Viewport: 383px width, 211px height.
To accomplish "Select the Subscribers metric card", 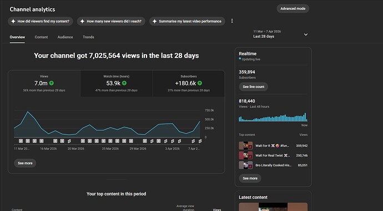I will [x=189, y=83].
